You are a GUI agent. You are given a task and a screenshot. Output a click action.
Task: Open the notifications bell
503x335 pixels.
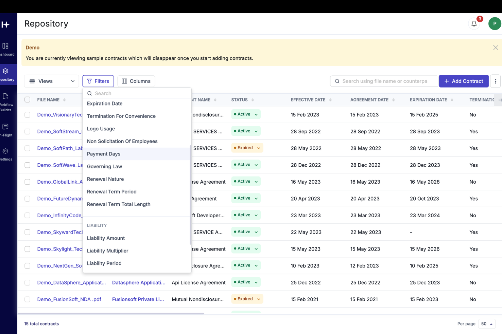point(474,24)
